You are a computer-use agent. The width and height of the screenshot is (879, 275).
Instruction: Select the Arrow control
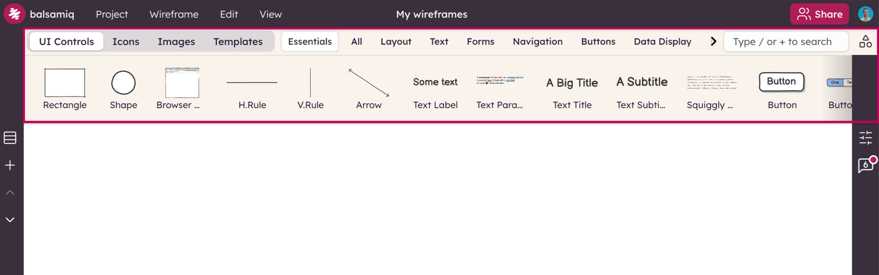coord(369,89)
